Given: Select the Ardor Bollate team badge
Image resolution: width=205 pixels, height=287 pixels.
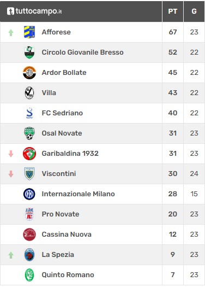Looking at the screenshot, I should tap(29, 73).
